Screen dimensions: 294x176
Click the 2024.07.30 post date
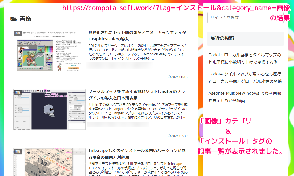178,136
